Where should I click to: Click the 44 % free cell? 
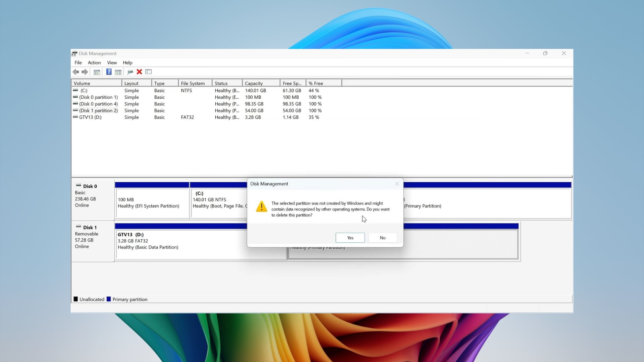[314, 90]
